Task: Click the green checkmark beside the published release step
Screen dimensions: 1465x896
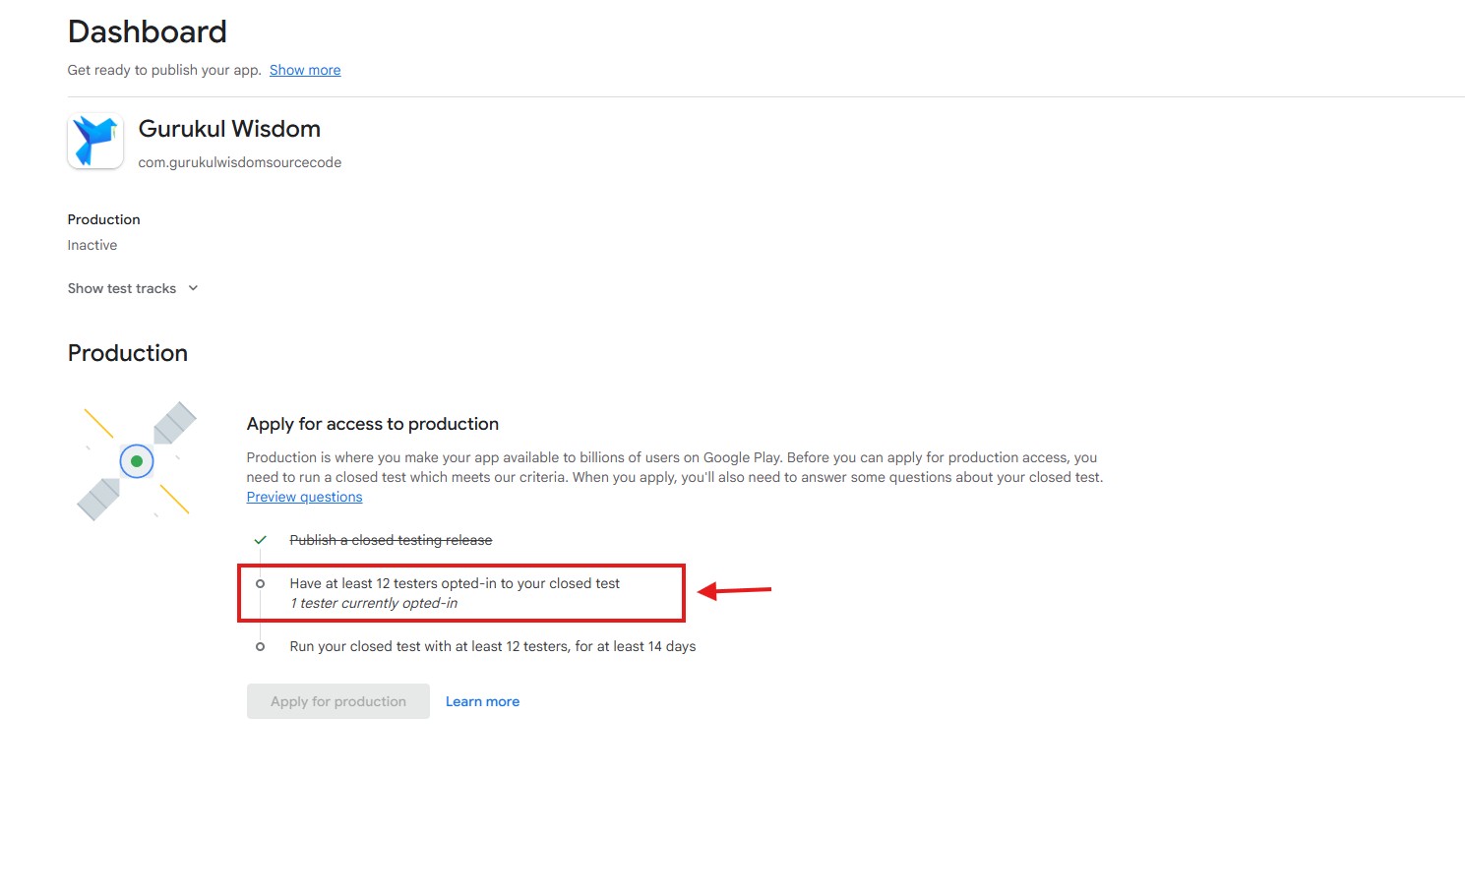Action: click(260, 540)
